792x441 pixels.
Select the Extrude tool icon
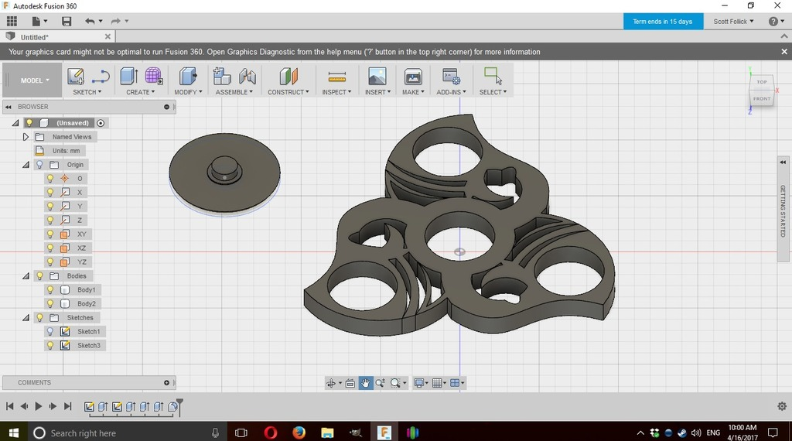129,76
